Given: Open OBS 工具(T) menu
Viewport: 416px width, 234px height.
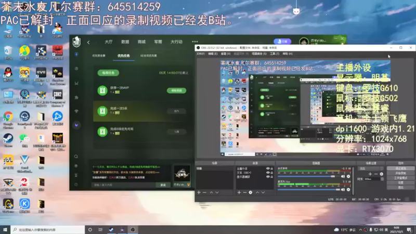Looking at the screenshot, I should [275, 54].
